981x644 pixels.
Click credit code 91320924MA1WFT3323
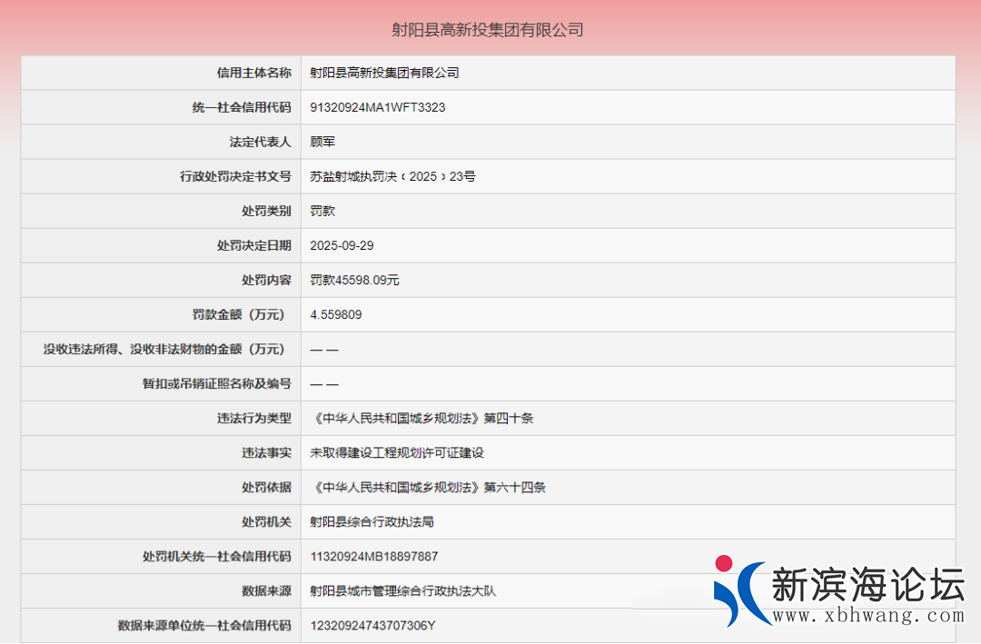(x=377, y=107)
